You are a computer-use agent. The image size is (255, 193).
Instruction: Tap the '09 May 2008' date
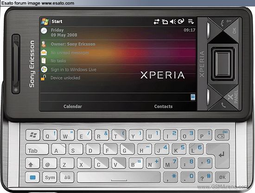[64, 35]
